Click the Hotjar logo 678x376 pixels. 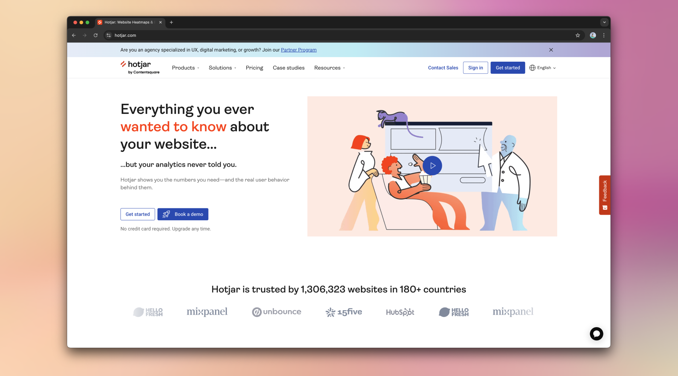(140, 67)
